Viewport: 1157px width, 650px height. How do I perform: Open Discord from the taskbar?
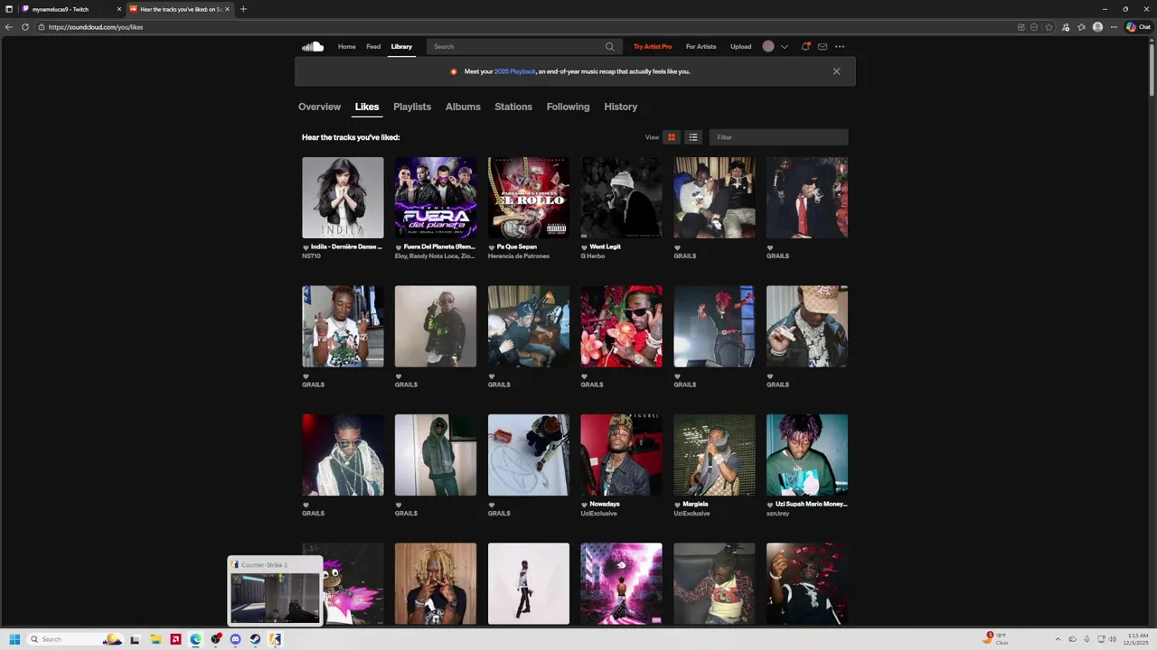point(235,639)
